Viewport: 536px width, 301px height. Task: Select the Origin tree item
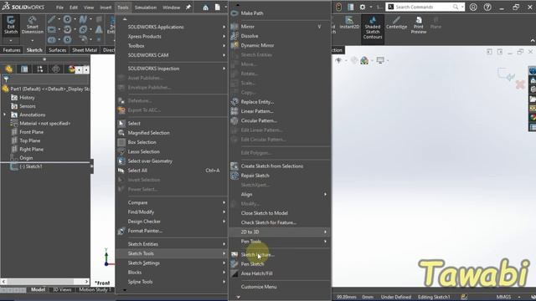pyautogui.click(x=26, y=158)
